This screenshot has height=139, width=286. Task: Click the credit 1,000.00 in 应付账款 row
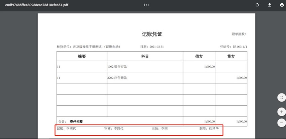242,78
